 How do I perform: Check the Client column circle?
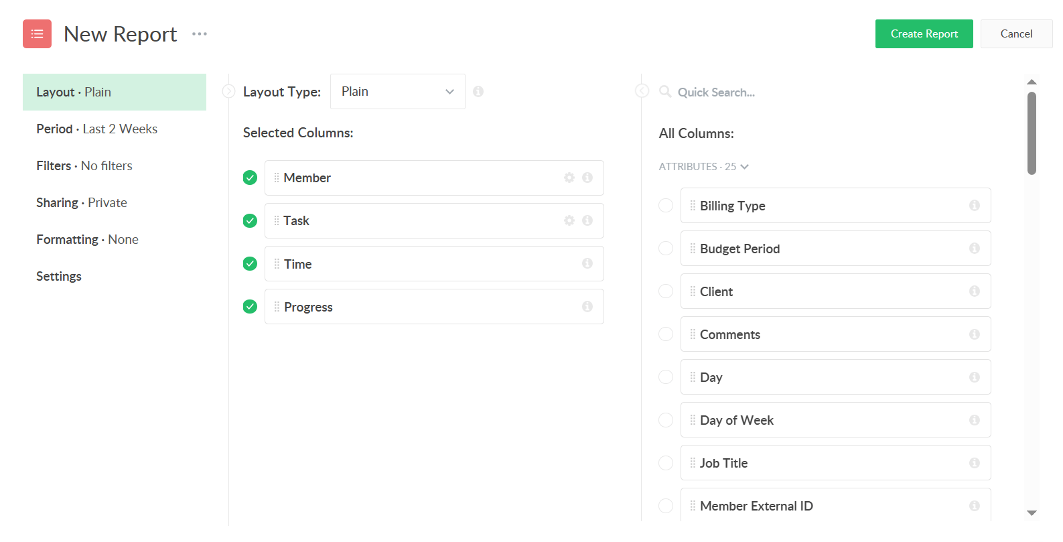[666, 291]
